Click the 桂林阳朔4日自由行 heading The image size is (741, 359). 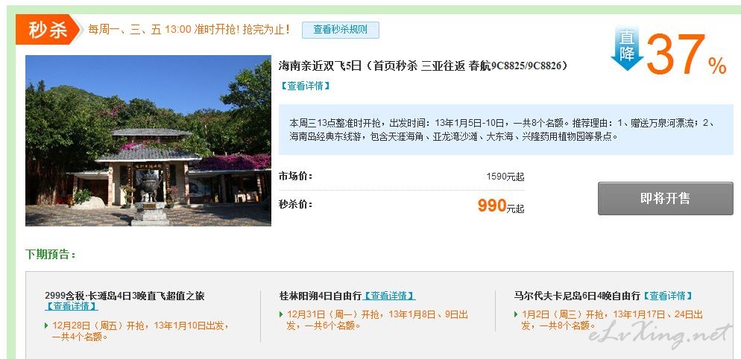[x=321, y=296]
